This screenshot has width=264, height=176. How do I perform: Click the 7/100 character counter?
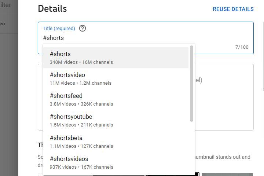242,47
